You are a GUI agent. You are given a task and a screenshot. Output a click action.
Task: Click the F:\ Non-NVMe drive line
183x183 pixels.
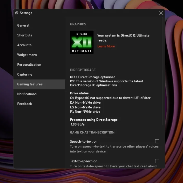click(x=85, y=112)
